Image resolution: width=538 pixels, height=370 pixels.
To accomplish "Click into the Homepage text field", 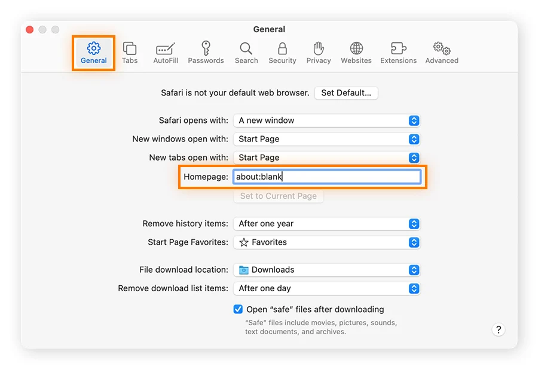I will point(326,177).
